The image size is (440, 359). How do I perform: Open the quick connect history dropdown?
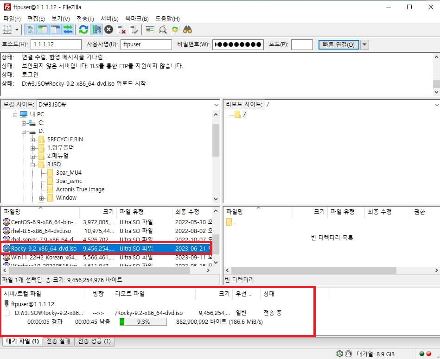[x=364, y=44]
